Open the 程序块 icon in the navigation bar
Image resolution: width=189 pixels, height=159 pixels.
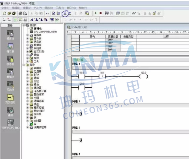[x=10, y=35]
